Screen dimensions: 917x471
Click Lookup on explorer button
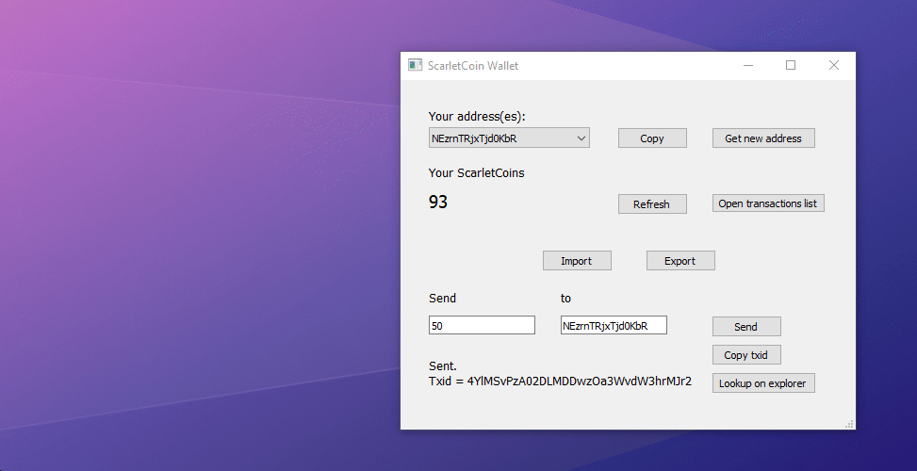pyautogui.click(x=763, y=383)
